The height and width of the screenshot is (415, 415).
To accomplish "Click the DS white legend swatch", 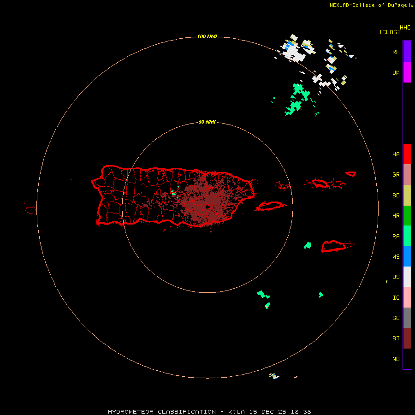I will click(407, 277).
